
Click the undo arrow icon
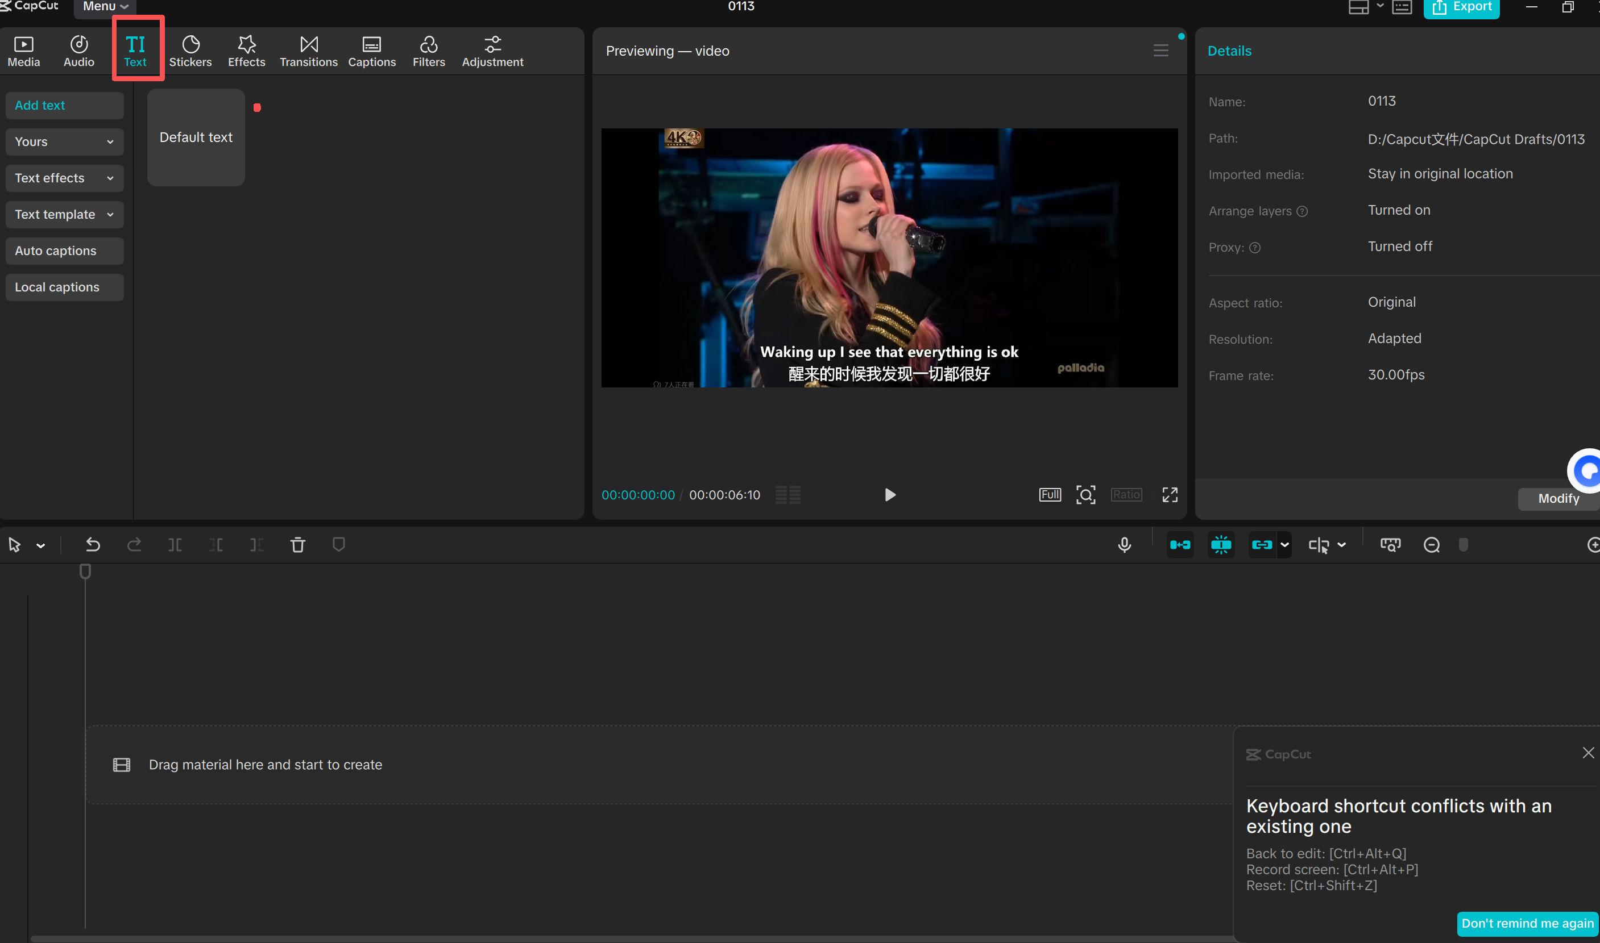click(93, 545)
